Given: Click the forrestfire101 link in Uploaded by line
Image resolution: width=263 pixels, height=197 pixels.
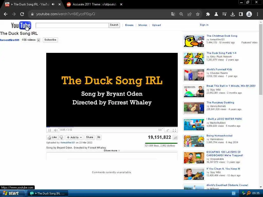Looking at the screenshot, I should 68,143.
